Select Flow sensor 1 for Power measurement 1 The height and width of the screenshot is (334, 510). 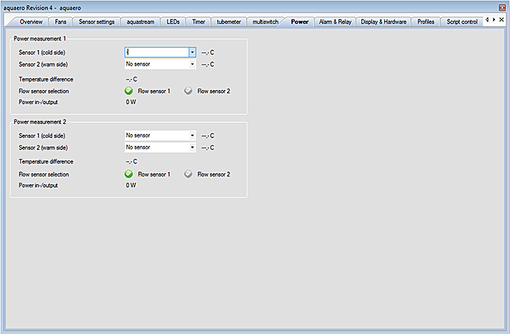129,91
